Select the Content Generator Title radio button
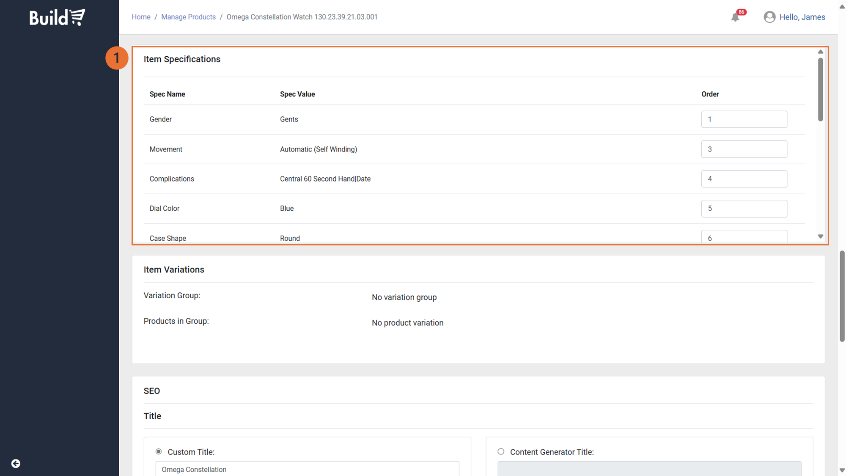Viewport: 846px width, 476px height. 501,451
